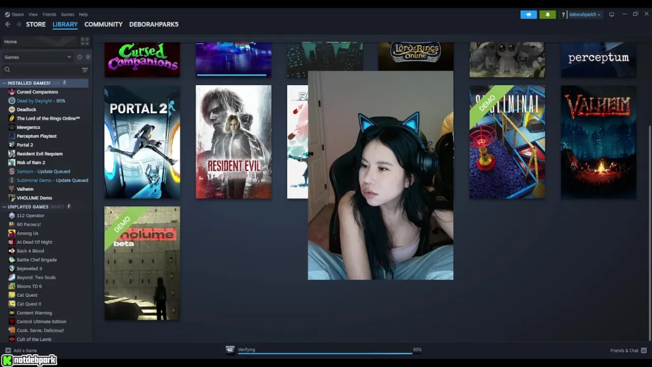This screenshot has height=367, width=652.
Task: Click the Cursed Companions sidebar icon
Action: click(x=12, y=92)
